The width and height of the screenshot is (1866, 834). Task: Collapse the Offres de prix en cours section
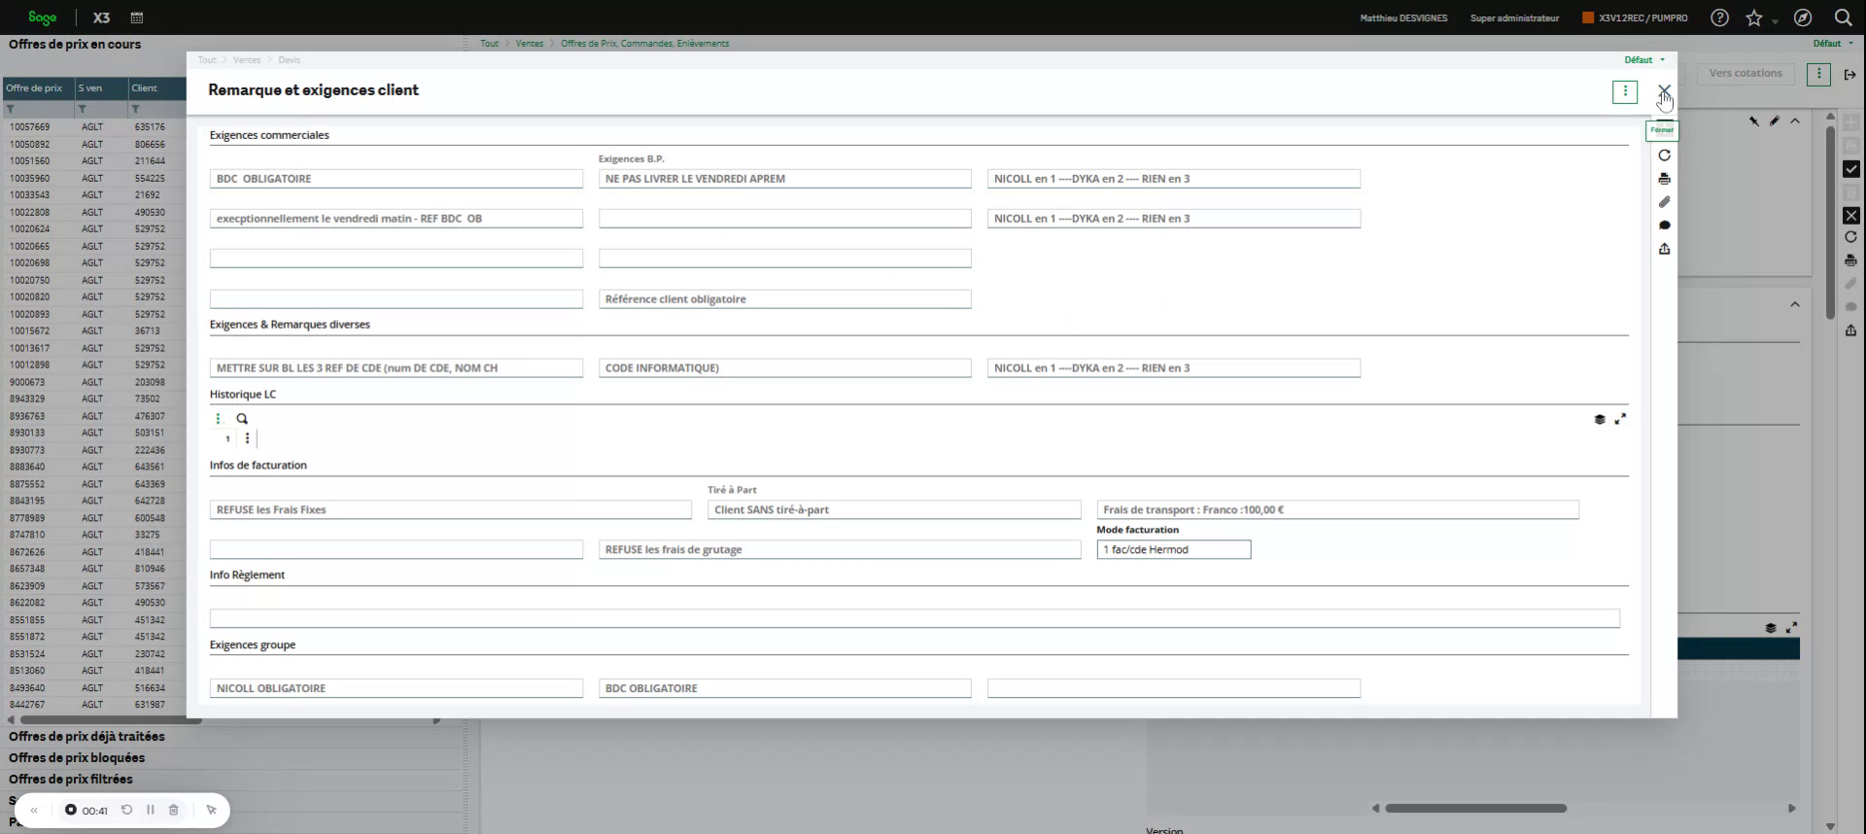click(75, 45)
